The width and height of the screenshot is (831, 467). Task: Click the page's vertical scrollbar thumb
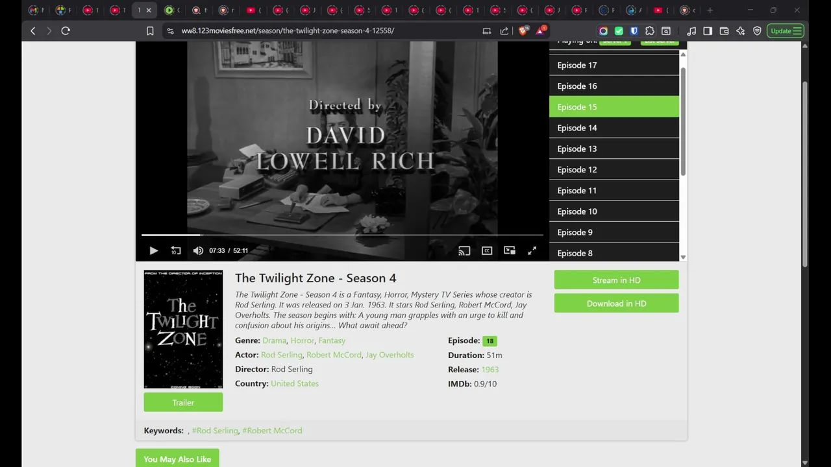[x=806, y=174]
